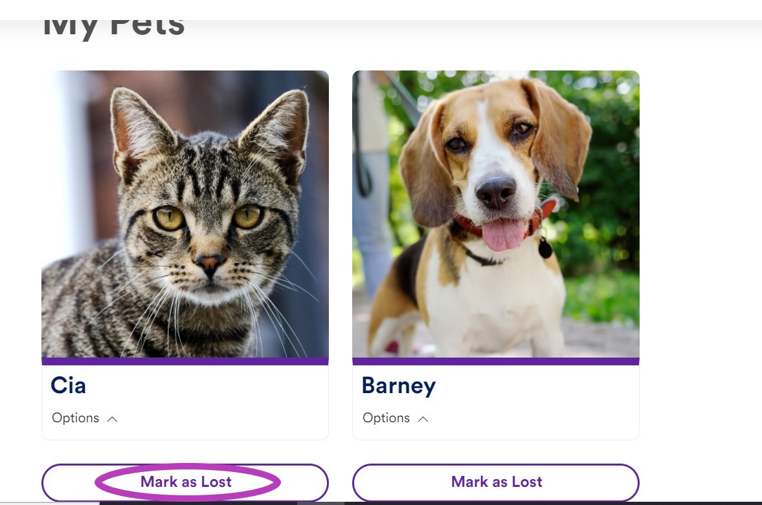Click the empty space right of Cia's name
Viewport: 762px width, 505px height.
pyautogui.click(x=204, y=385)
